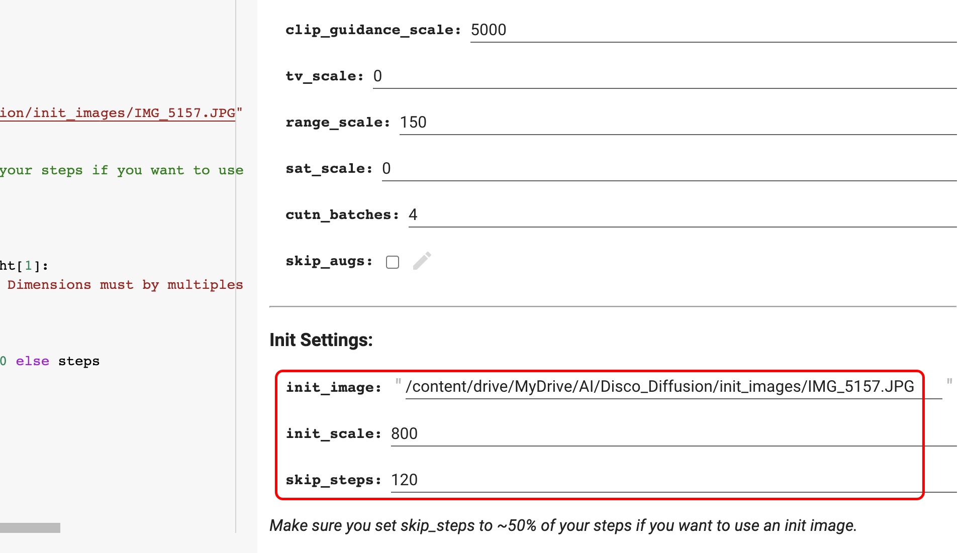This screenshot has width=965, height=553.
Task: Place cursor on the 'else steps' code line
Action: [57, 361]
